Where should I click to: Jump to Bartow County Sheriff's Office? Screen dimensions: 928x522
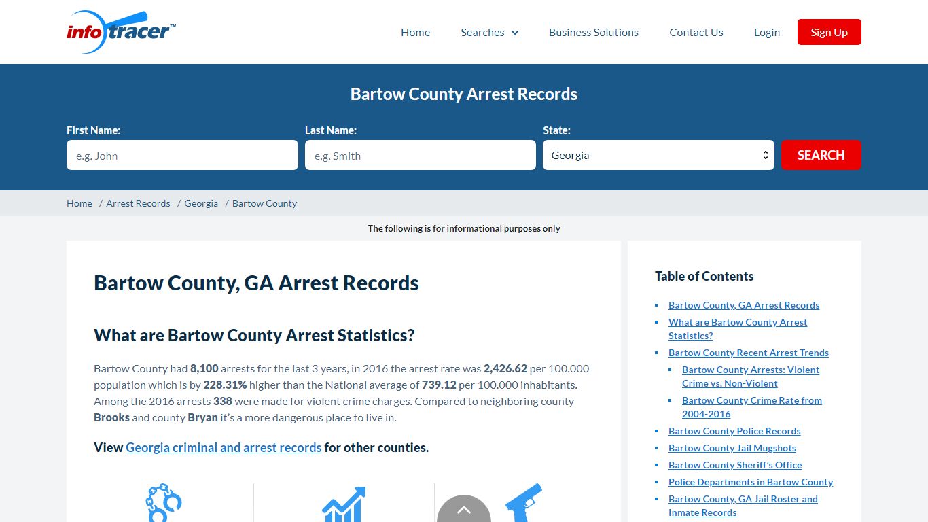point(735,465)
